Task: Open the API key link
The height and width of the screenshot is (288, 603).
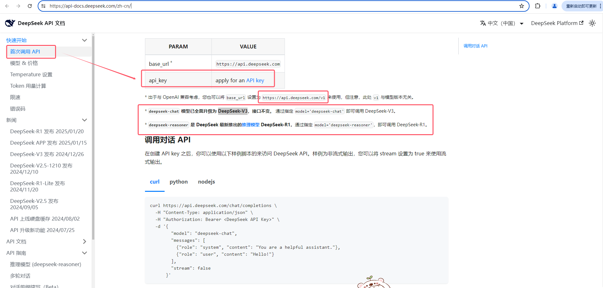Action: [x=255, y=80]
